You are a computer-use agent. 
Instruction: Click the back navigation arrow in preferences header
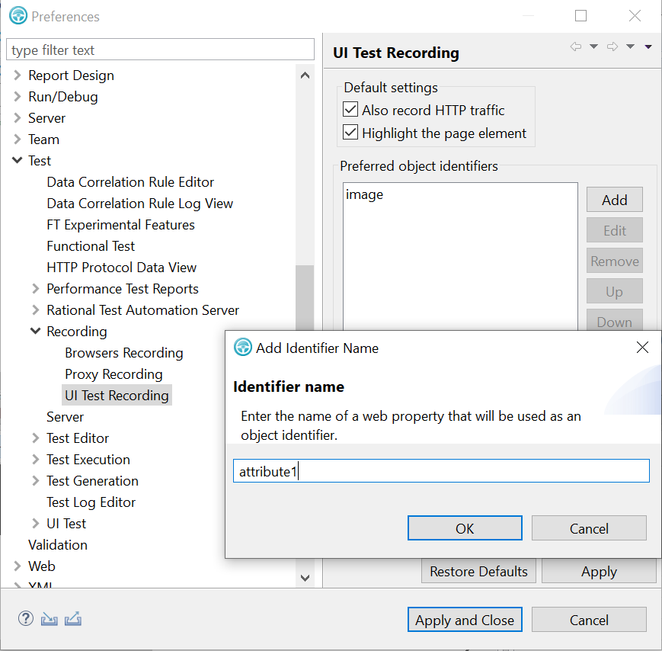click(x=576, y=46)
